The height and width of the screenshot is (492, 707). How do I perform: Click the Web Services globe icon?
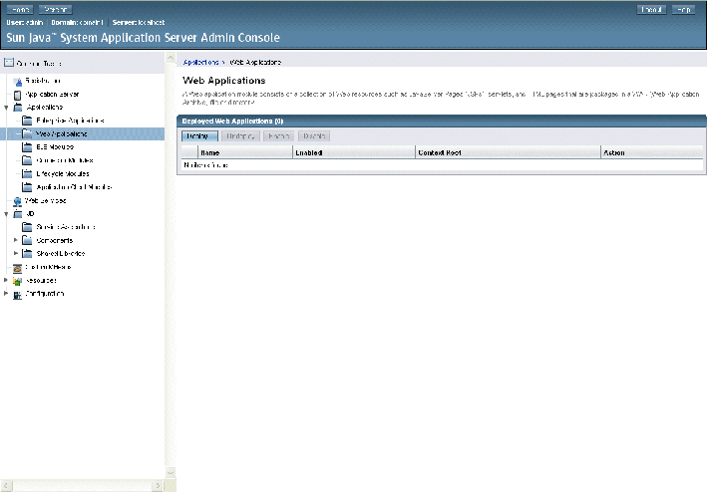[x=18, y=201]
